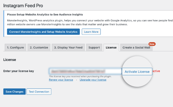The height and width of the screenshot is (107, 173).
Task: Click Connect MonsterInsights and Setup Website Analytics
Action: pos(43,32)
